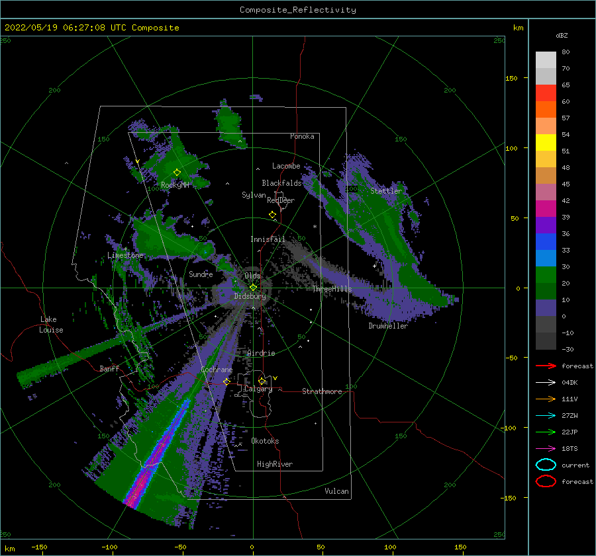Click the white plus marker west of Drumheller echo
The height and width of the screenshot is (556, 596).
374,266
